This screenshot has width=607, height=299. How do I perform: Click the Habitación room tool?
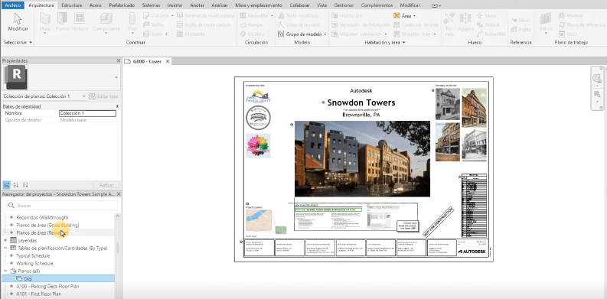pyautogui.click(x=347, y=15)
